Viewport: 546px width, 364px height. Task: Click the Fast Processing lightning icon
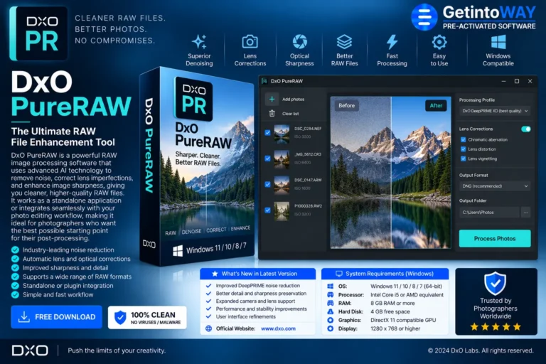[392, 42]
